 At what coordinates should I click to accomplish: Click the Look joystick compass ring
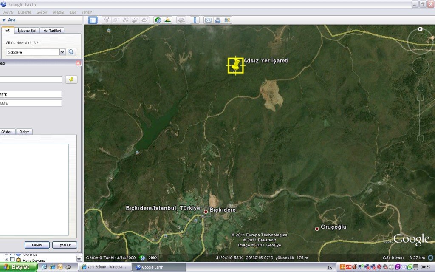421,41
